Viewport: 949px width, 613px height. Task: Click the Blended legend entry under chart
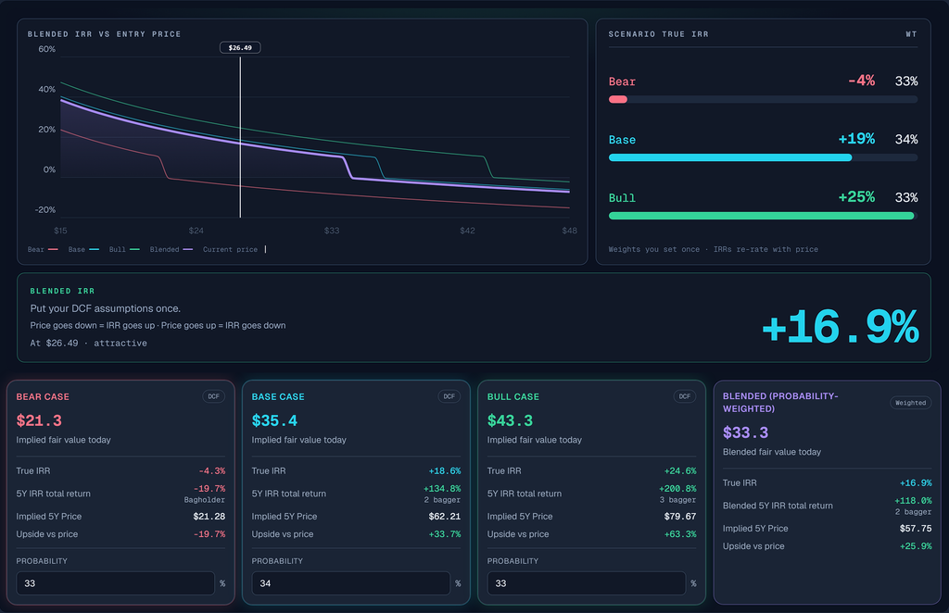pyautogui.click(x=171, y=249)
